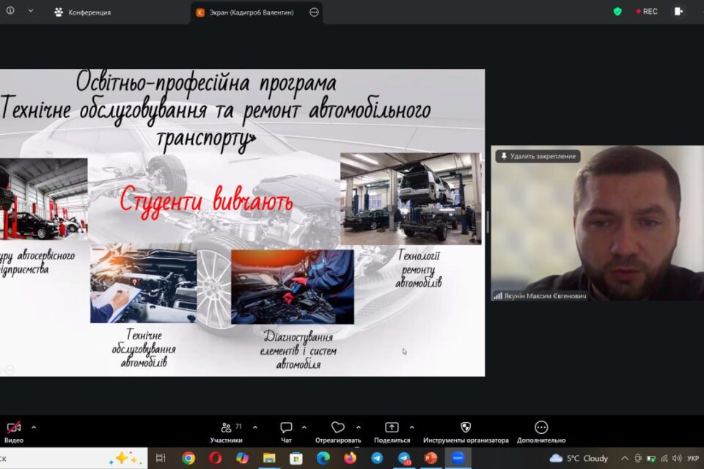Show hidden system tray icons
Viewport: 704px width, 469px height.
point(625,458)
